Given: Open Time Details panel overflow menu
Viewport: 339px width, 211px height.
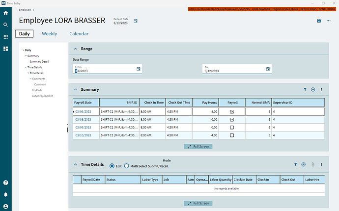Looking at the screenshot, I should 321,165.
